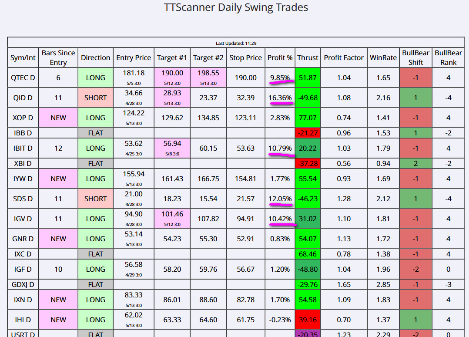This screenshot has width=469, height=337.
Task: Click the GDXJ D profit factor 1.65
Action: pos(344,284)
